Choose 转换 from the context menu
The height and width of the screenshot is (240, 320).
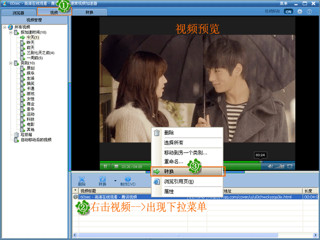pyautogui.click(x=187, y=171)
